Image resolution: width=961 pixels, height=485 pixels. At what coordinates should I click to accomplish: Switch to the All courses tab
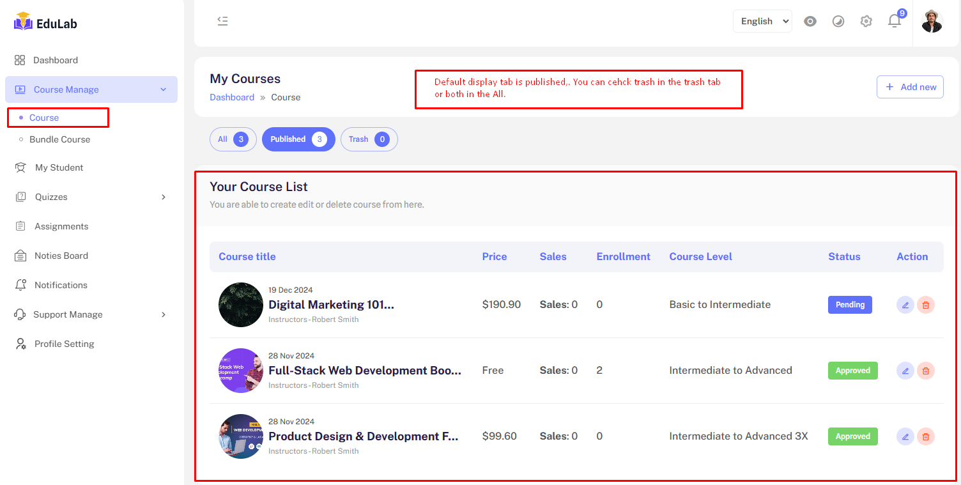point(233,139)
